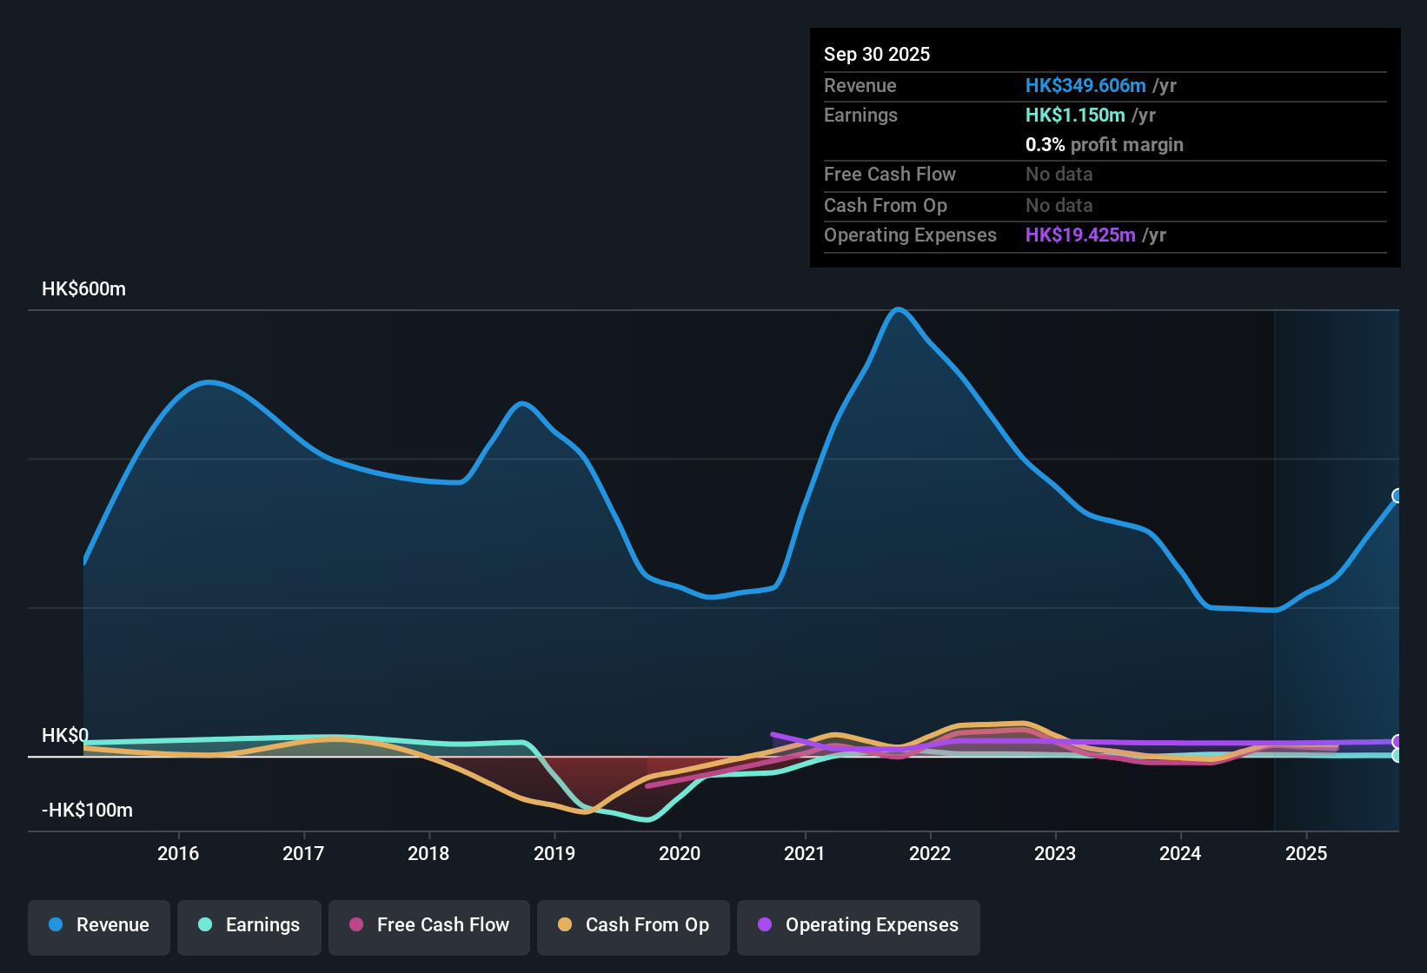
Task: Click the 2019 x-axis label
Action: [x=554, y=853]
